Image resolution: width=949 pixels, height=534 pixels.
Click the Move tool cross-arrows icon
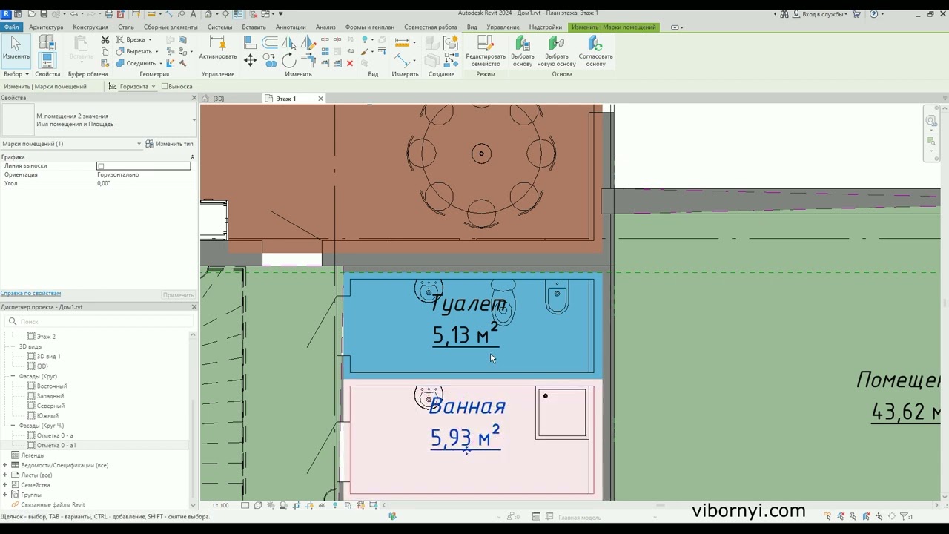251,62
